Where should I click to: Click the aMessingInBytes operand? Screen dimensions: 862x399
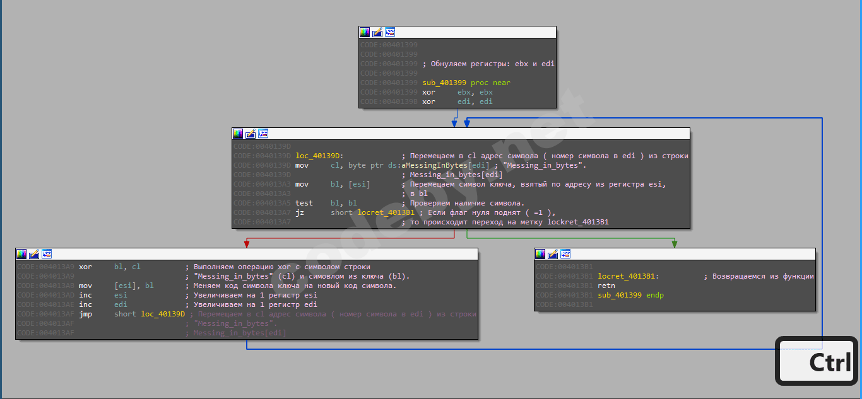436,165
